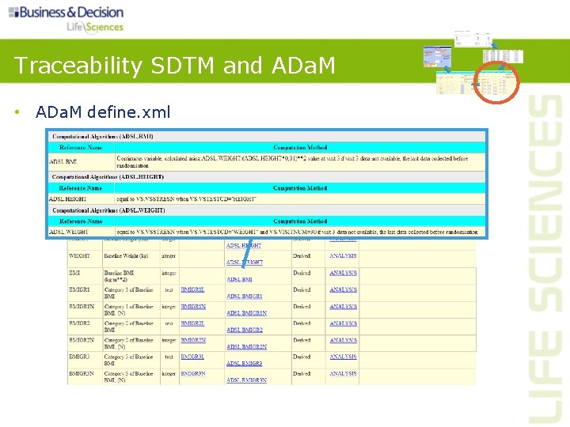
Task: Select ADSL.BMI reference name in the popup
Action: coord(63,162)
